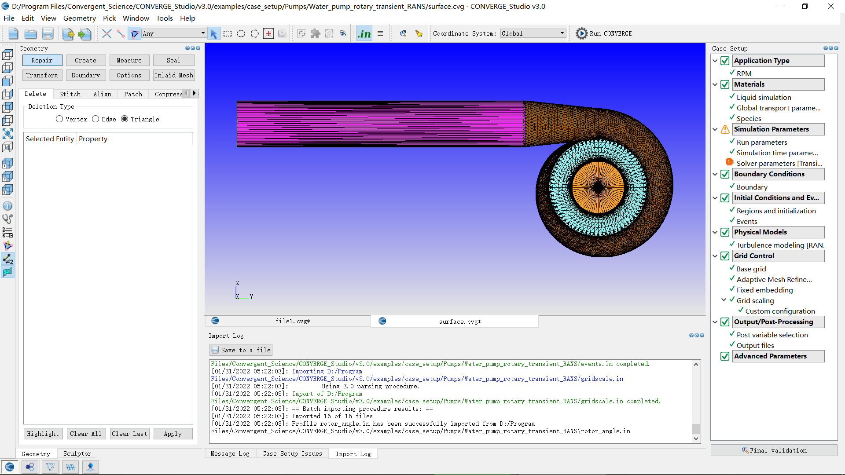Viewport: 845px width, 475px height.
Task: Click the broom clean-up icon
Action: [419, 33]
